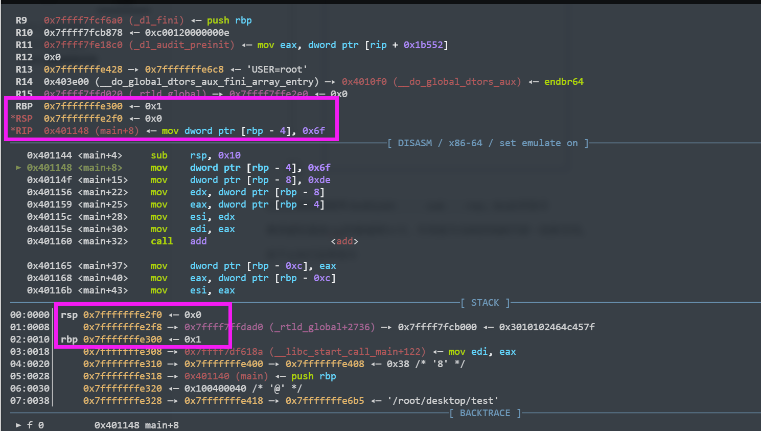Select the R10 value 0x7ffff7fcb878
Image resolution: width=761 pixels, height=431 pixels.
click(x=83, y=33)
